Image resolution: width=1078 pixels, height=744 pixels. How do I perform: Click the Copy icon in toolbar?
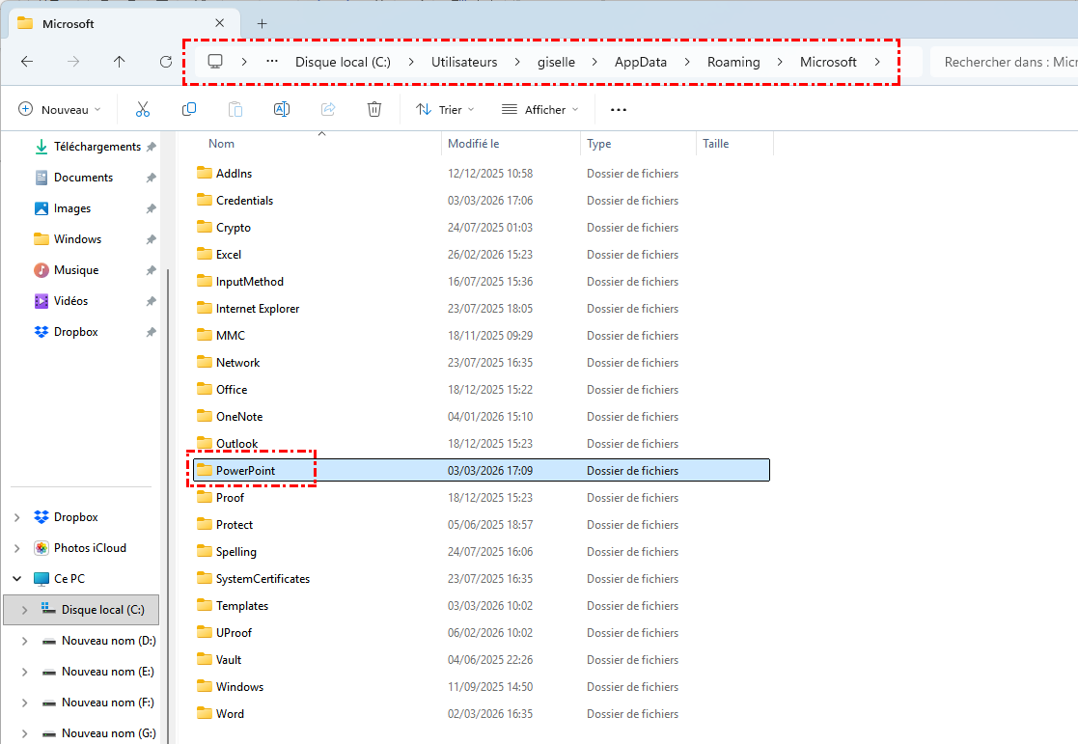[x=189, y=110]
